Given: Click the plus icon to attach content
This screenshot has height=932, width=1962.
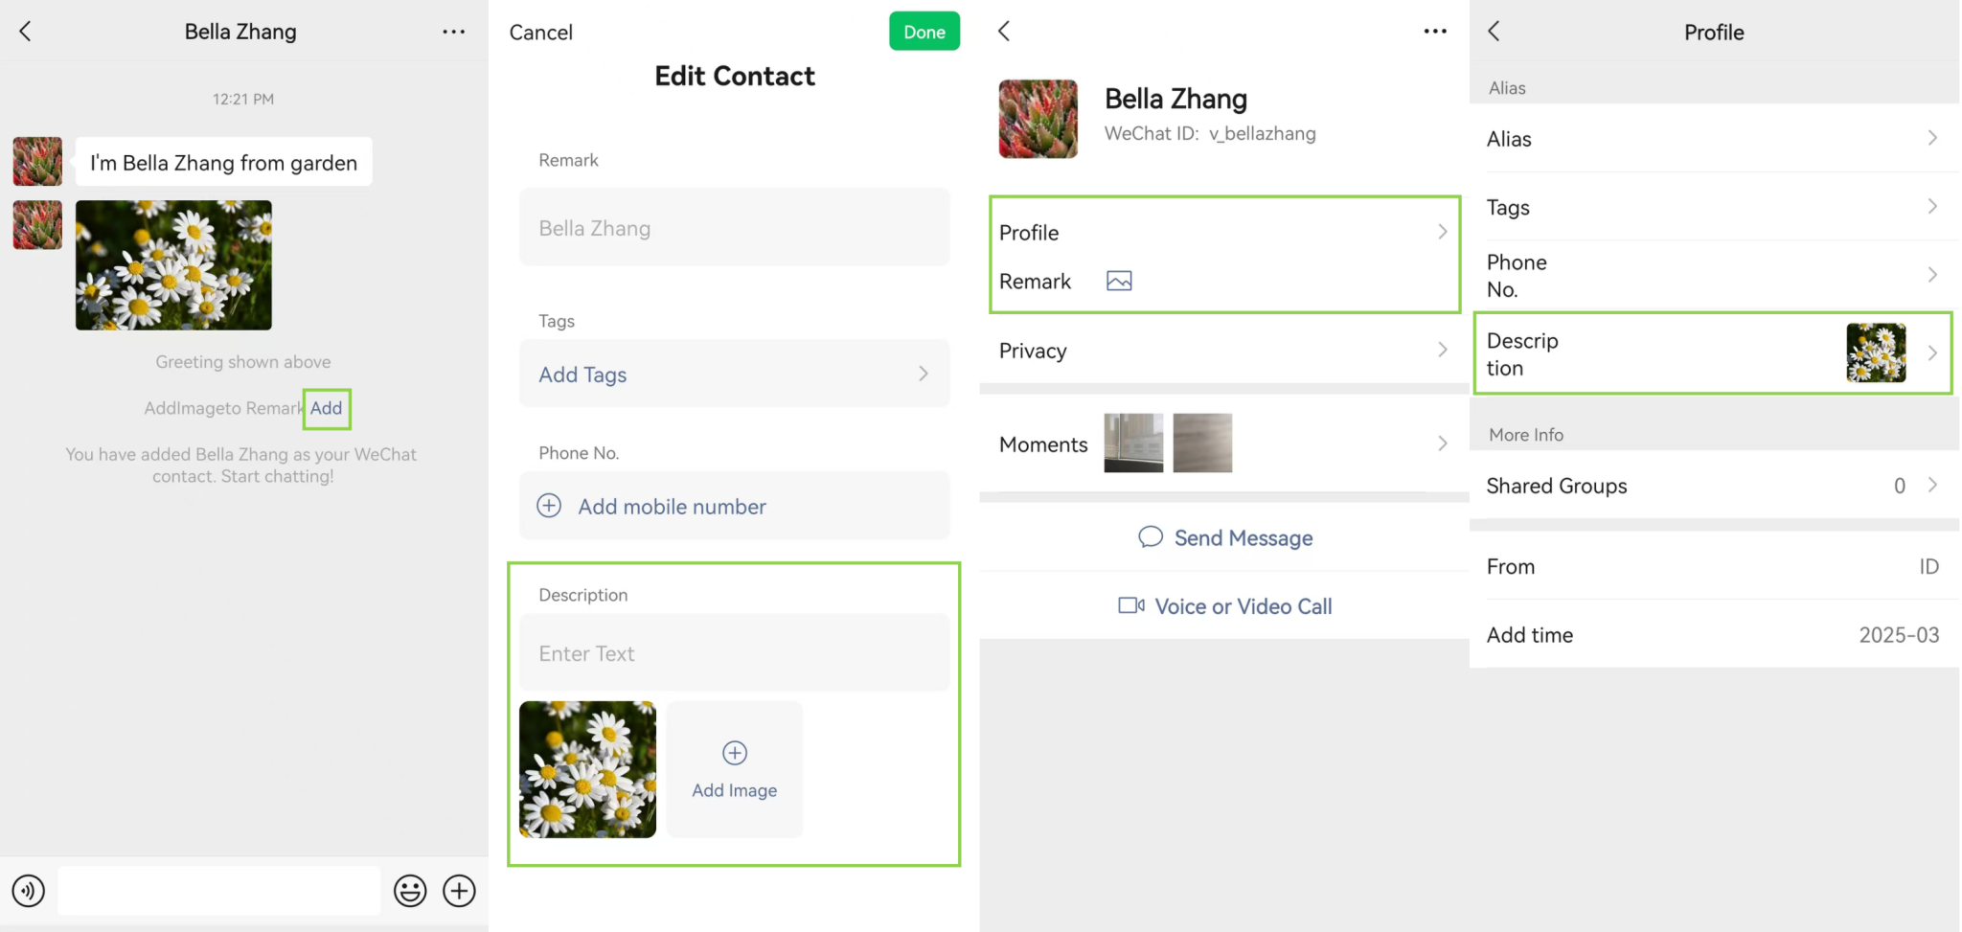Looking at the screenshot, I should coord(459,891).
